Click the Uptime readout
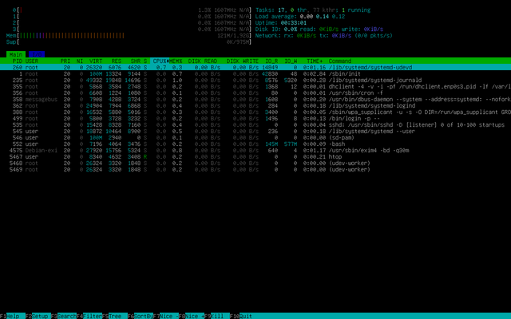 tap(281, 23)
